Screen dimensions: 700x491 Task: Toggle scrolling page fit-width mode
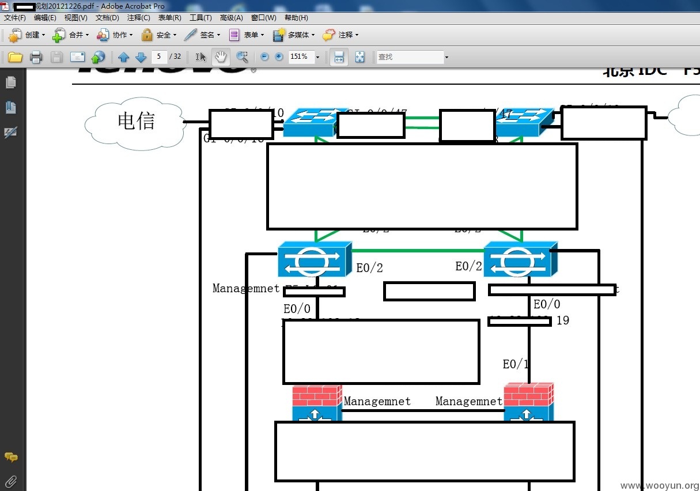tap(339, 57)
